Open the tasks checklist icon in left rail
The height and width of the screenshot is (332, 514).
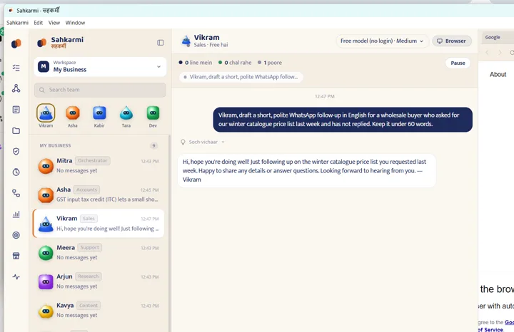16,68
